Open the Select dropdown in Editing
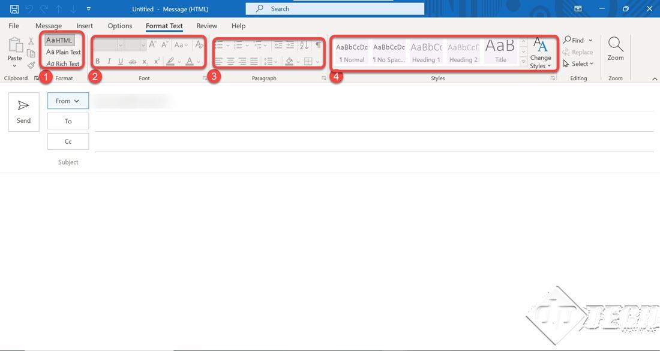660x351 pixels. click(x=578, y=63)
